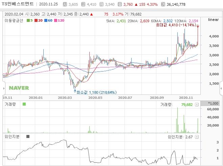Click the 2020.05 date axis label

95,98
